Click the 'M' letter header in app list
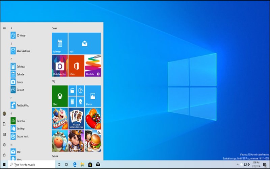Screen dimensions: 270x169 [11, 145]
